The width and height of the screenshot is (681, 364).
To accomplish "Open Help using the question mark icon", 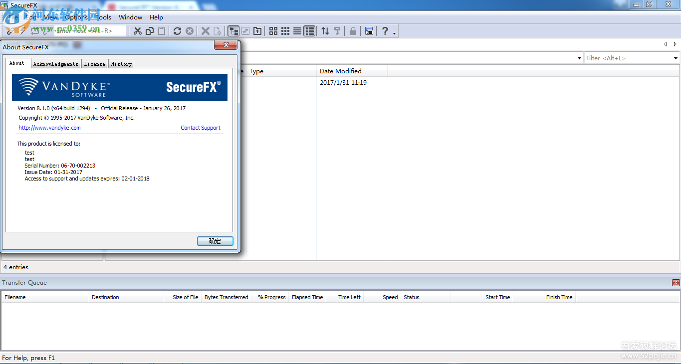I will point(385,31).
